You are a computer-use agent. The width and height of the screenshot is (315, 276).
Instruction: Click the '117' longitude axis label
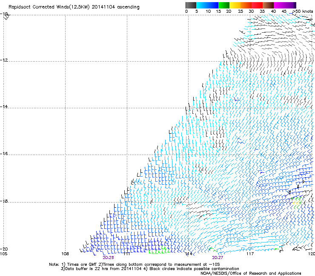(x=250, y=254)
